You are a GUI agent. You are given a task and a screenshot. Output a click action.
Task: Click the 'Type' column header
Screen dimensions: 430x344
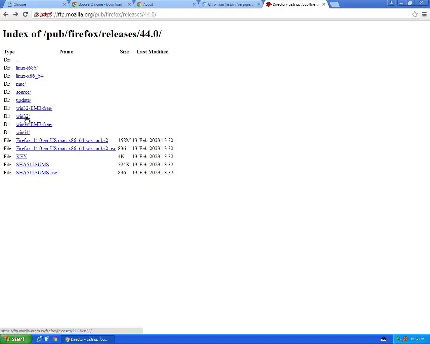(x=9, y=52)
